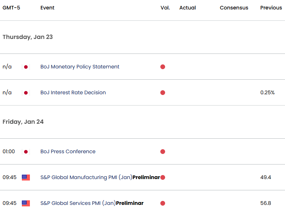
Task: Click the GMT-5 timezone column header
Action: click(x=11, y=8)
